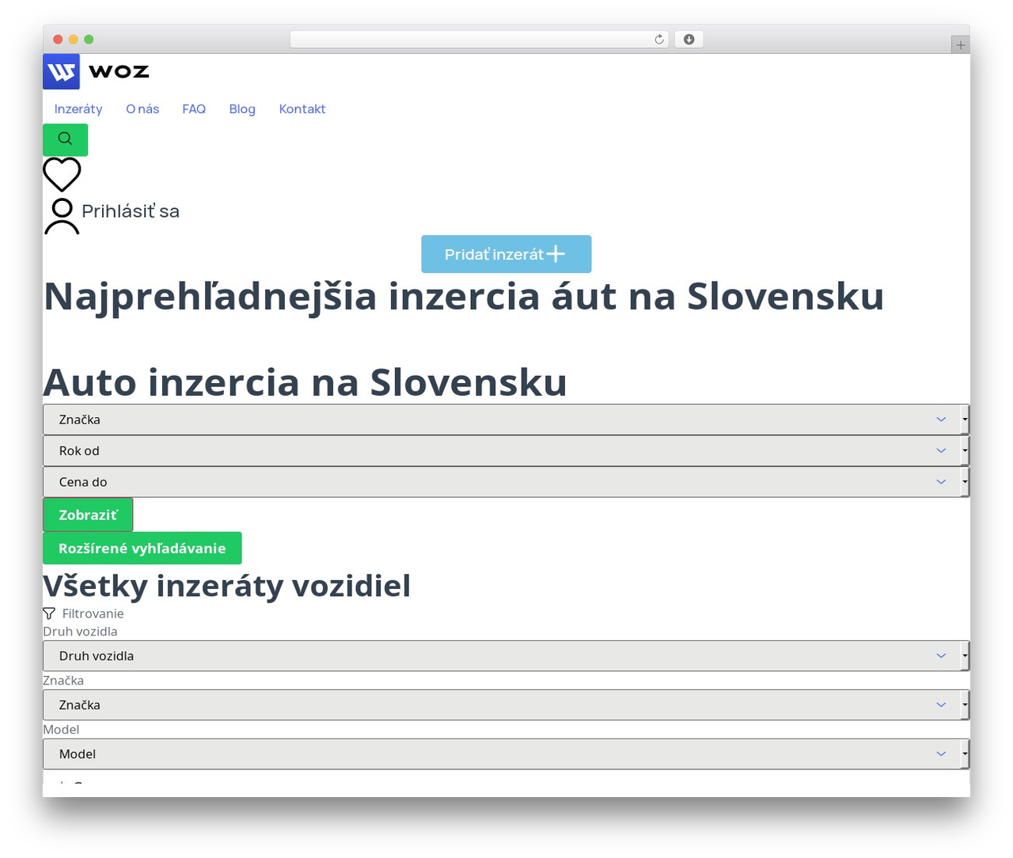Viewport: 1013px width, 858px height.
Task: Go to the O nás page
Action: pos(142,109)
